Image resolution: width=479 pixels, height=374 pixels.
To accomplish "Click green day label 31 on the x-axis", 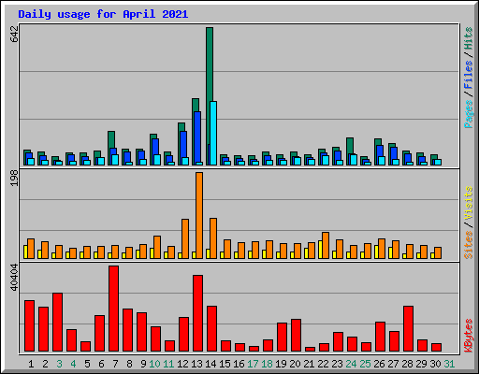I will click(449, 364).
